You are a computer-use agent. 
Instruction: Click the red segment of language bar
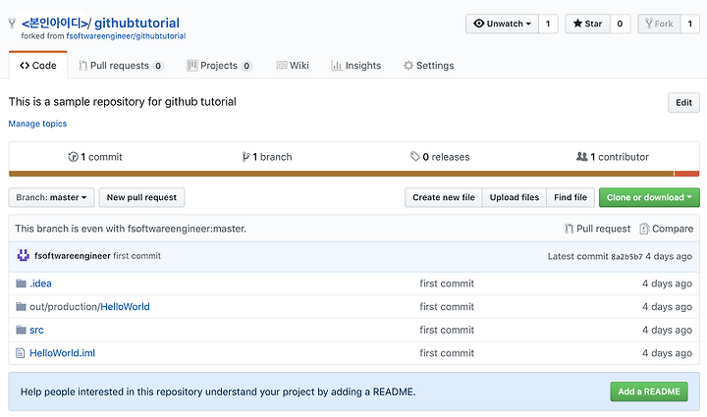686,174
